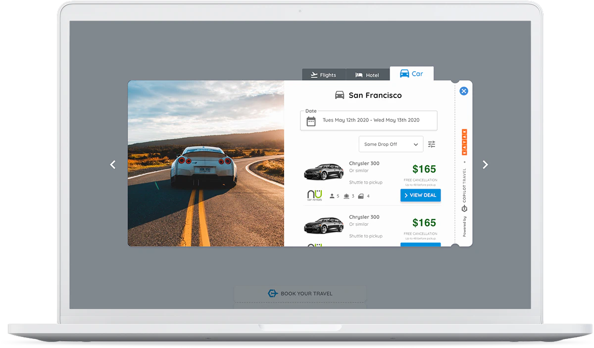Click the calendar icon in Date field
Viewport: 594px width, 348px height.
tap(311, 121)
